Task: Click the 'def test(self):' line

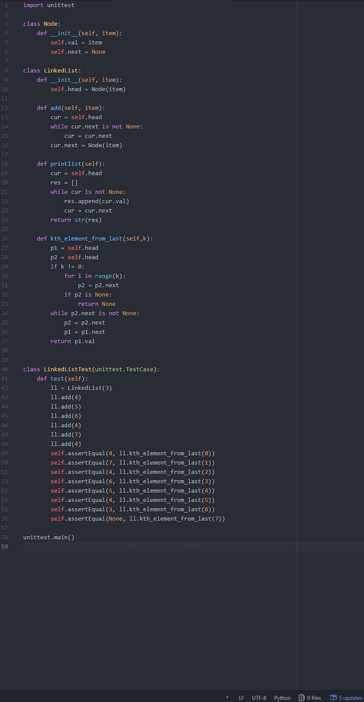Action: pos(63,378)
